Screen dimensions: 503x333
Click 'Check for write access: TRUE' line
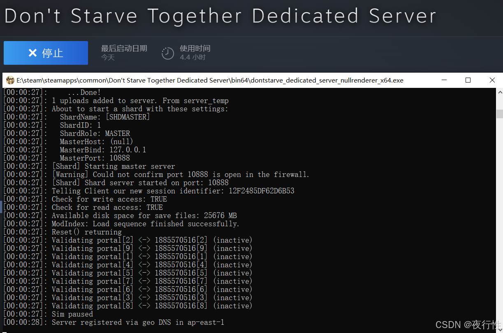pos(85,199)
